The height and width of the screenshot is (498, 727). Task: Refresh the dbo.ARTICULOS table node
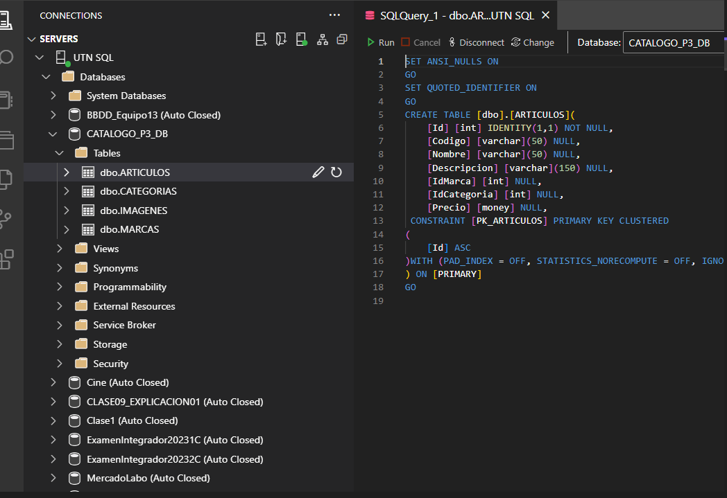pyautogui.click(x=336, y=172)
